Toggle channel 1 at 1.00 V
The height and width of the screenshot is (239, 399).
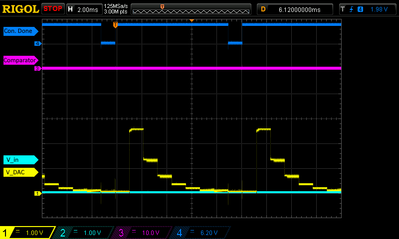[x=28, y=233]
